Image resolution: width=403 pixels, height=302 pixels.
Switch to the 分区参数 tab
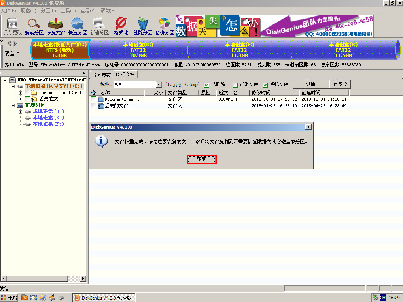click(x=101, y=75)
